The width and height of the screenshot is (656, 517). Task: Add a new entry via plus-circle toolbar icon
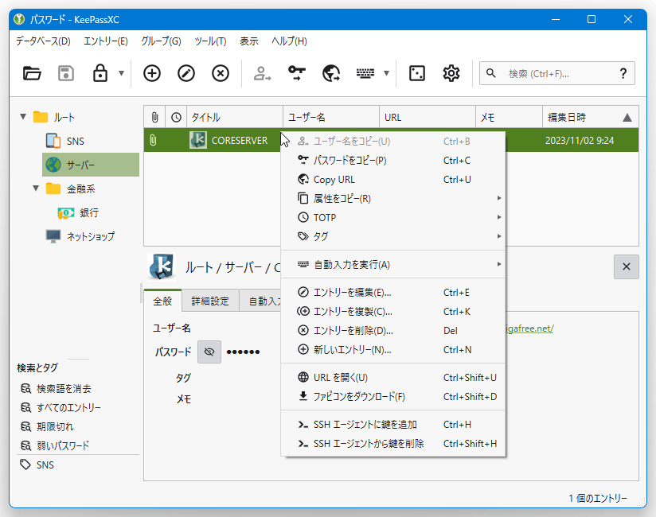click(152, 73)
